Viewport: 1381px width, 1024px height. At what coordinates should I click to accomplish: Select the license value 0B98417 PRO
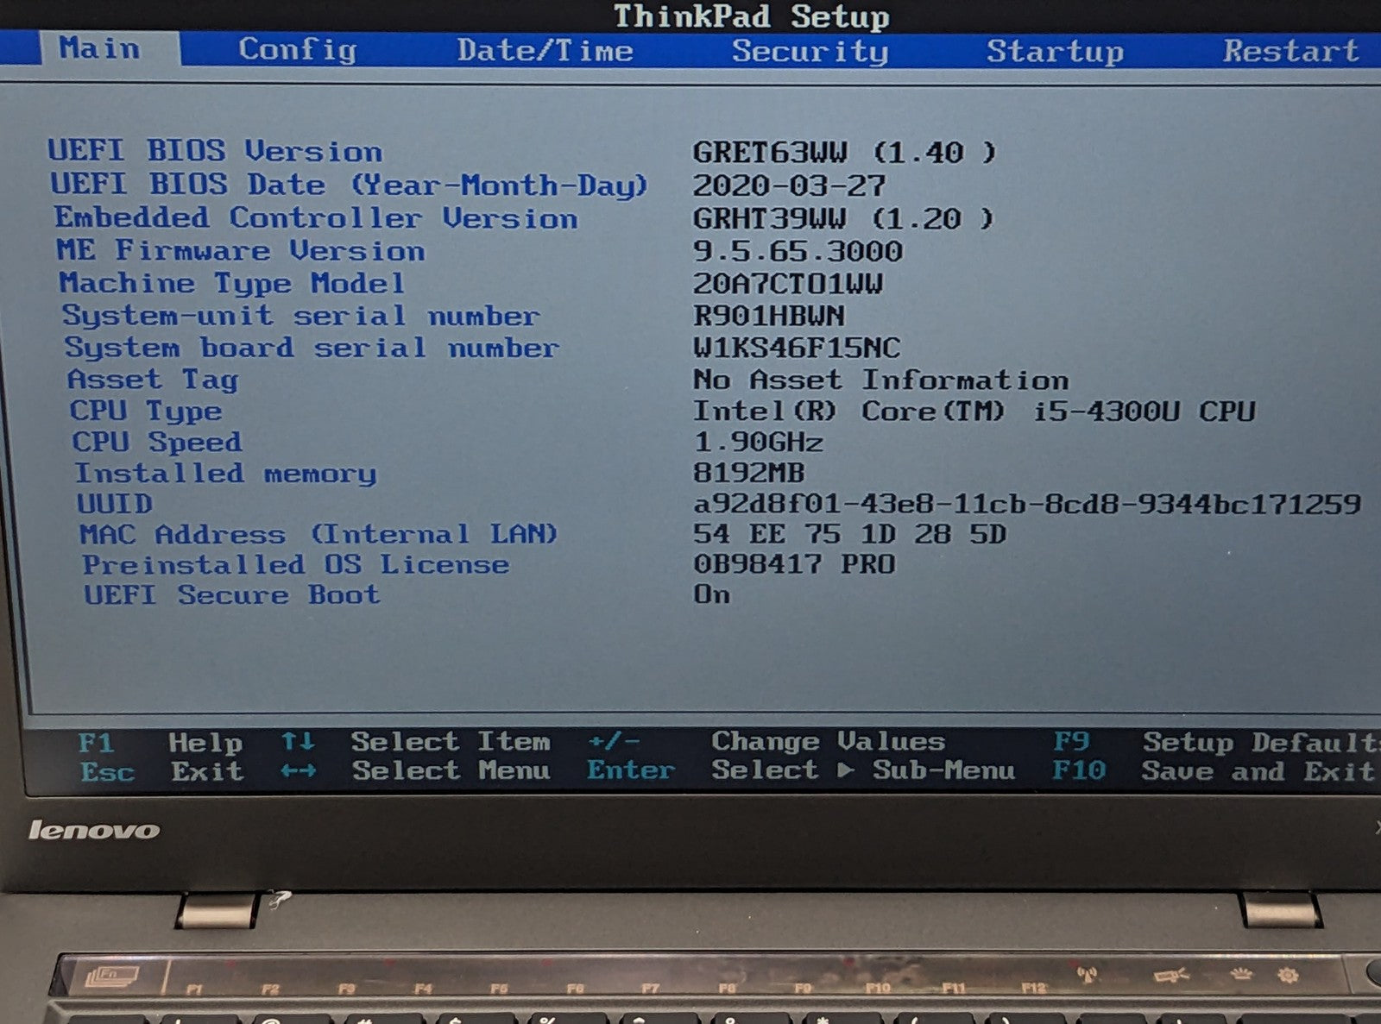pyautogui.click(x=794, y=564)
